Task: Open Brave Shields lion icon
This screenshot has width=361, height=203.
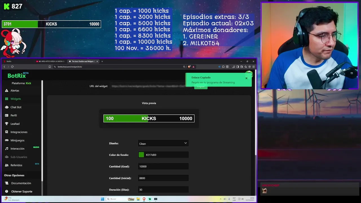Action: [x=189, y=67]
